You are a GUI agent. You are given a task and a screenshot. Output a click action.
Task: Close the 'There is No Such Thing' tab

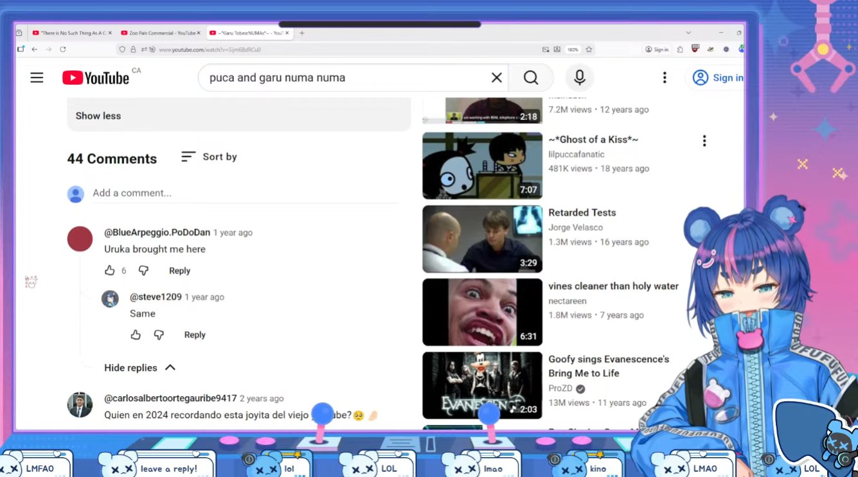(110, 33)
